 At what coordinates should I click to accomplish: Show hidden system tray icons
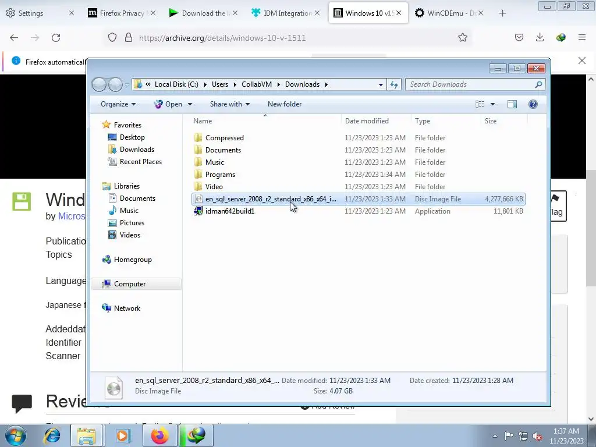[495, 435]
